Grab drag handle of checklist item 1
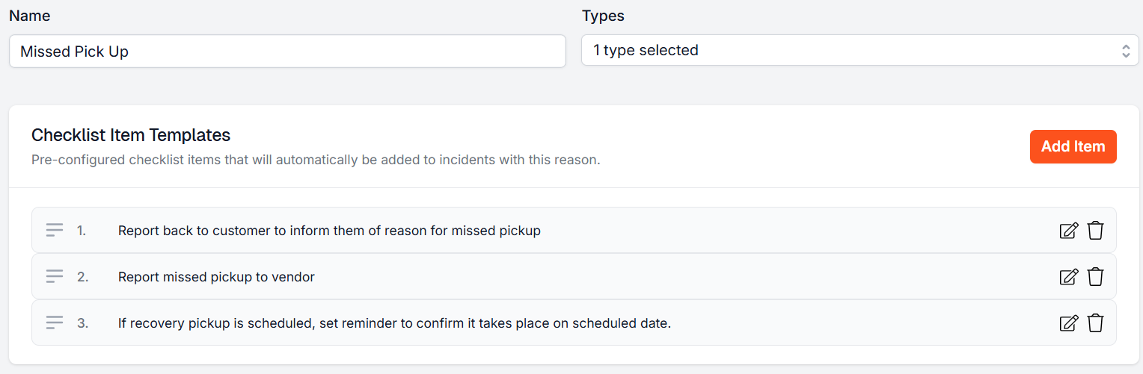The width and height of the screenshot is (1143, 374). pos(55,231)
